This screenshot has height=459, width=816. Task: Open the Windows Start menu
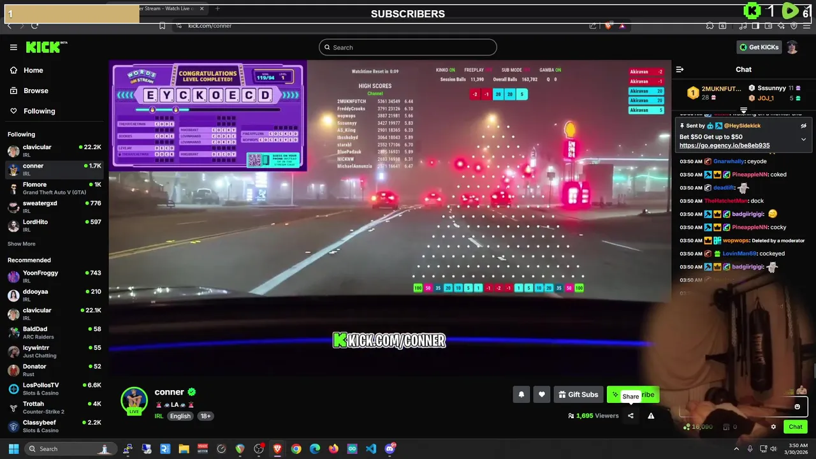tap(13, 449)
